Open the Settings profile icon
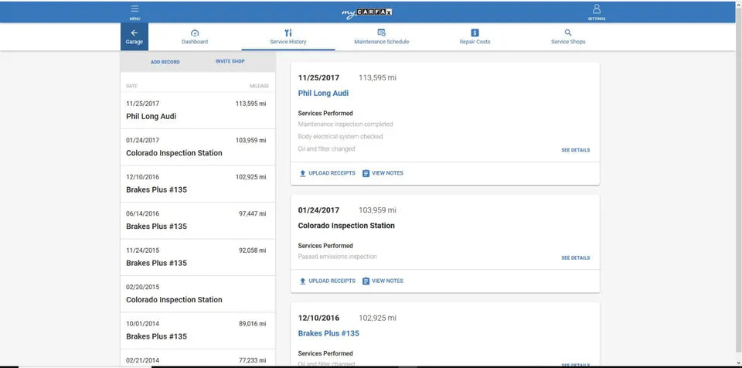The height and width of the screenshot is (368, 742). pyautogui.click(x=596, y=10)
